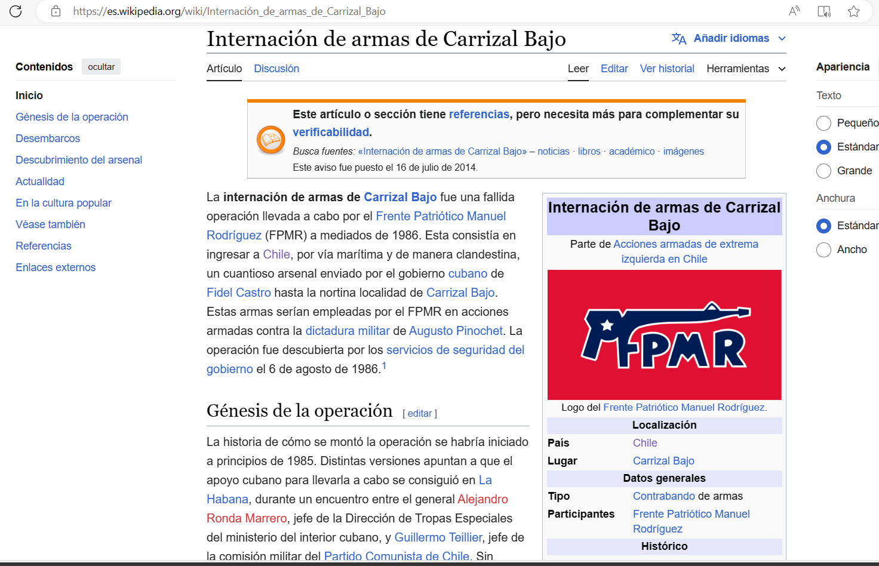Click the address bar URL

229,11
